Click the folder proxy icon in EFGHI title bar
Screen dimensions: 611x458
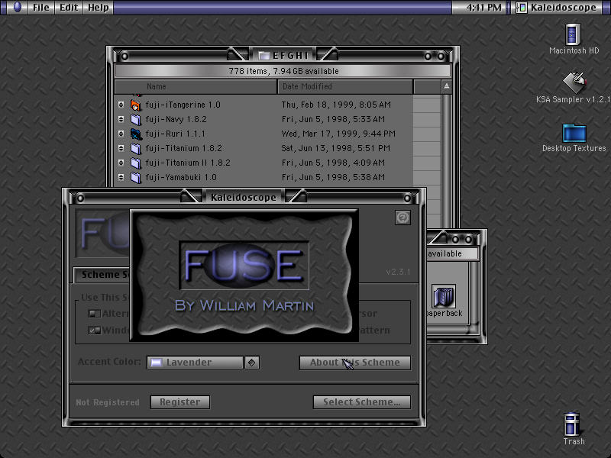pos(264,56)
